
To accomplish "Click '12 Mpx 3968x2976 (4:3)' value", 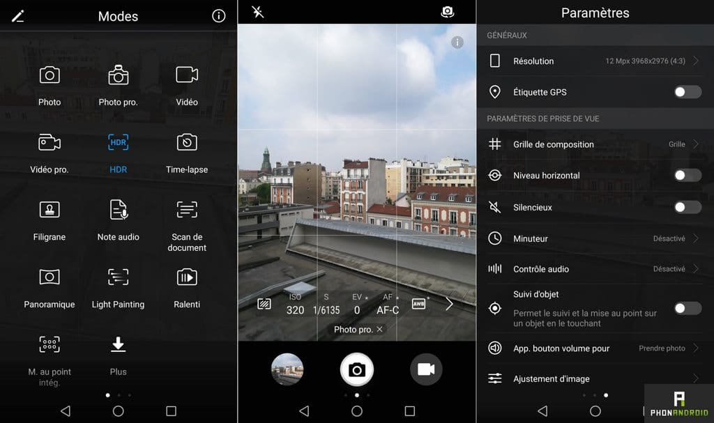I will point(645,61).
